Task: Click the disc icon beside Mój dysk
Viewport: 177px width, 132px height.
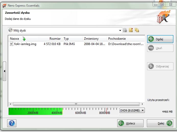Action: (10, 30)
